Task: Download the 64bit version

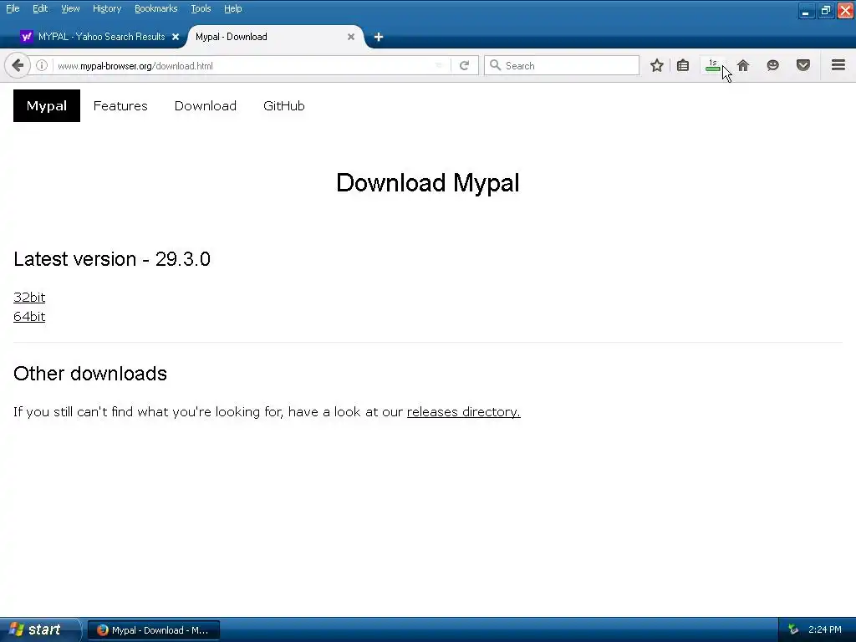Action: coord(29,317)
